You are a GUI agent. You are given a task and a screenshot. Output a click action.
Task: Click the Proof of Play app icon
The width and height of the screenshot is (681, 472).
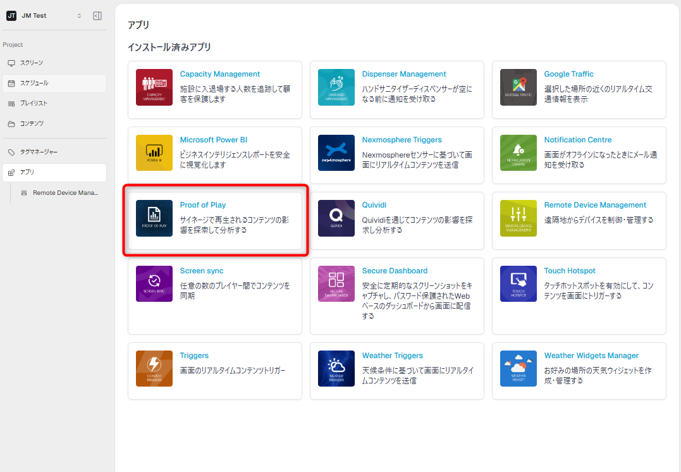[154, 218]
